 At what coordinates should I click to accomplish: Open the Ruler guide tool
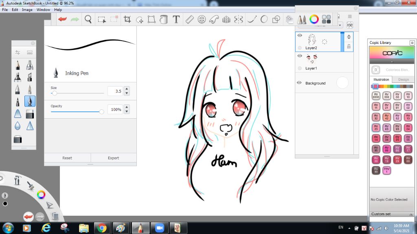click(189, 19)
